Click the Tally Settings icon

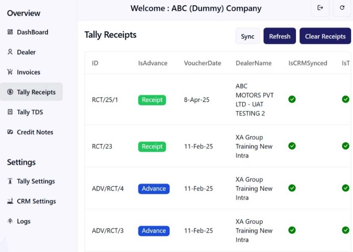click(x=10, y=181)
